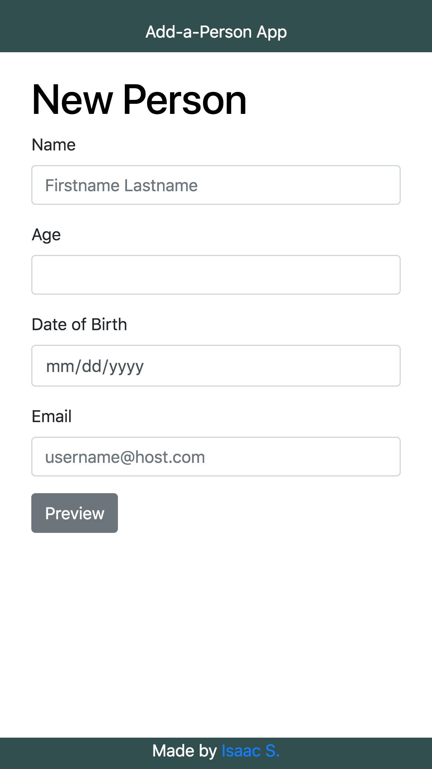Image resolution: width=432 pixels, height=769 pixels.
Task: Click the Add-a-Person App header title
Action: pos(216,32)
